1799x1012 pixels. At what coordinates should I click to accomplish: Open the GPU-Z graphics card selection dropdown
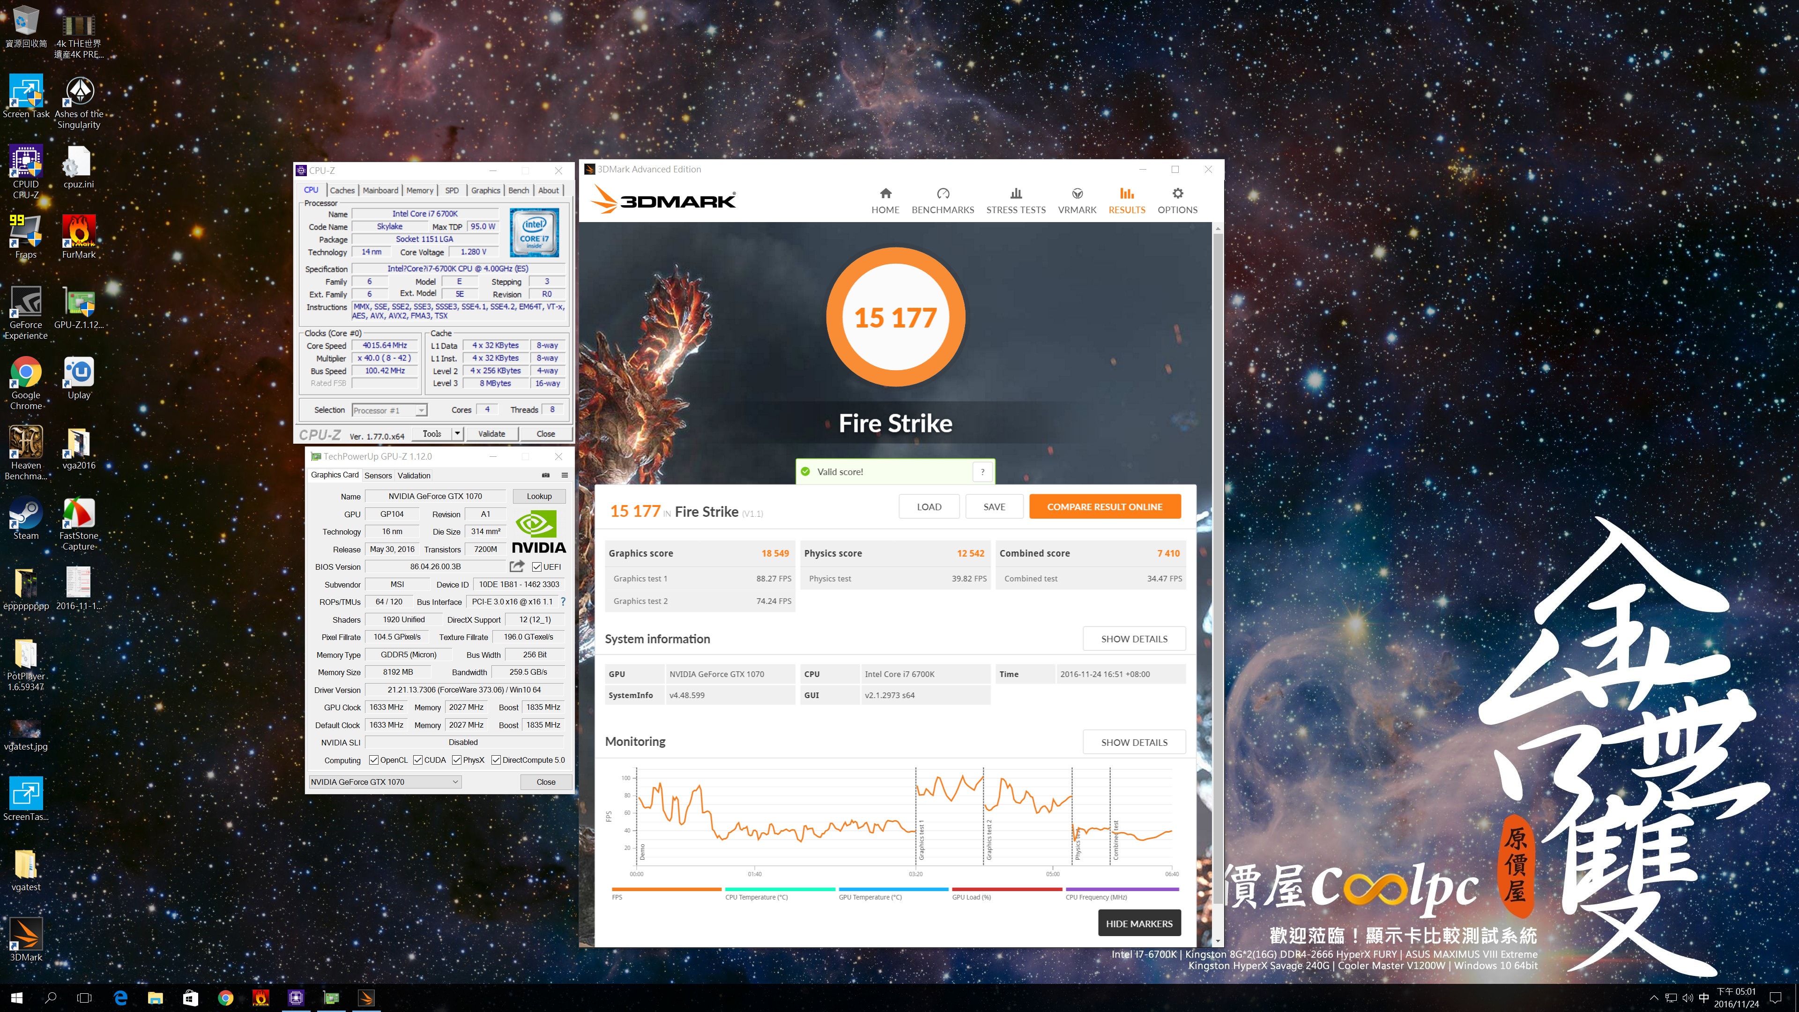pos(385,781)
